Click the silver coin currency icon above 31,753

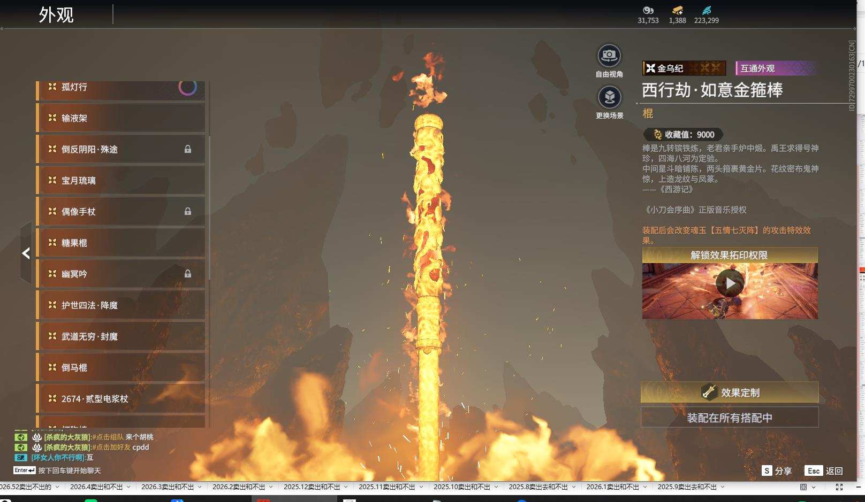point(648,10)
